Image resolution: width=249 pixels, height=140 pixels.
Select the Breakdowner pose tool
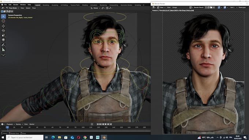pyautogui.click(x=3, y=54)
